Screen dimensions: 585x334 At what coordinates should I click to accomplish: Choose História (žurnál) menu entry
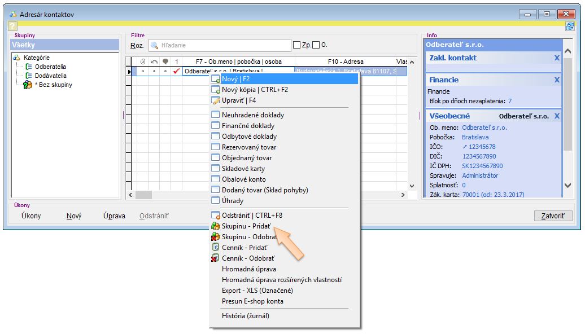click(245, 316)
